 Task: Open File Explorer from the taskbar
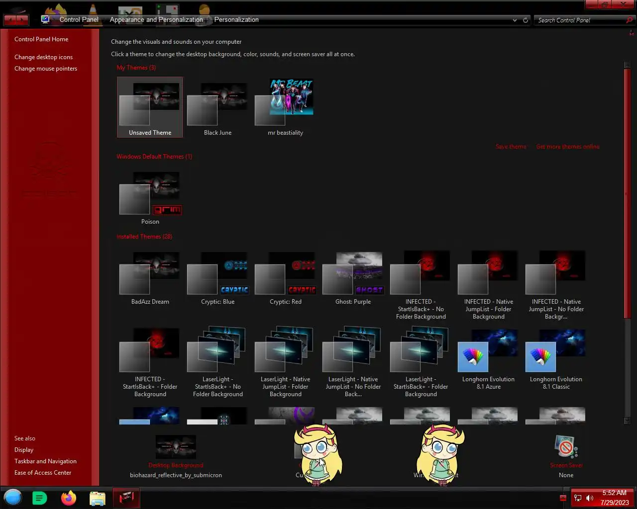tap(98, 498)
